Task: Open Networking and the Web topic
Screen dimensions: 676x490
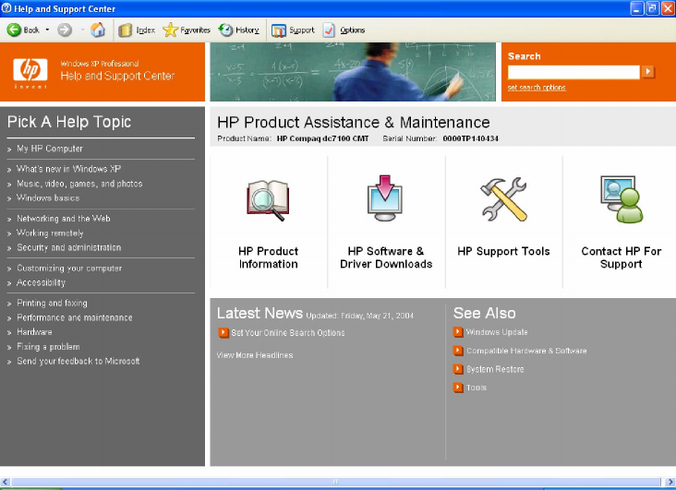Action: pyautogui.click(x=64, y=219)
